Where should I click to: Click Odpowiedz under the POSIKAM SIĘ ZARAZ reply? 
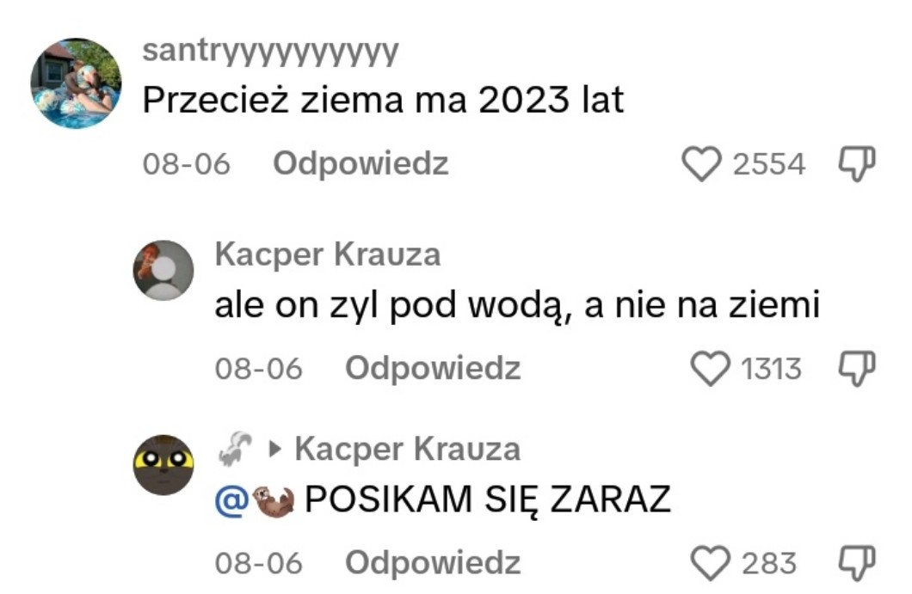pyautogui.click(x=433, y=563)
